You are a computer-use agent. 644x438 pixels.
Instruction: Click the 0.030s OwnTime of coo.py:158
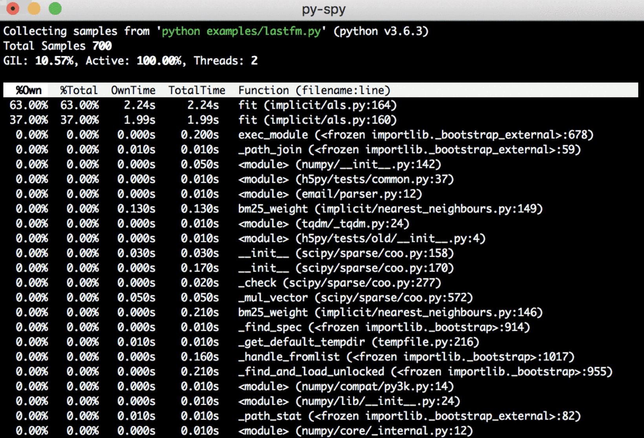tap(136, 253)
